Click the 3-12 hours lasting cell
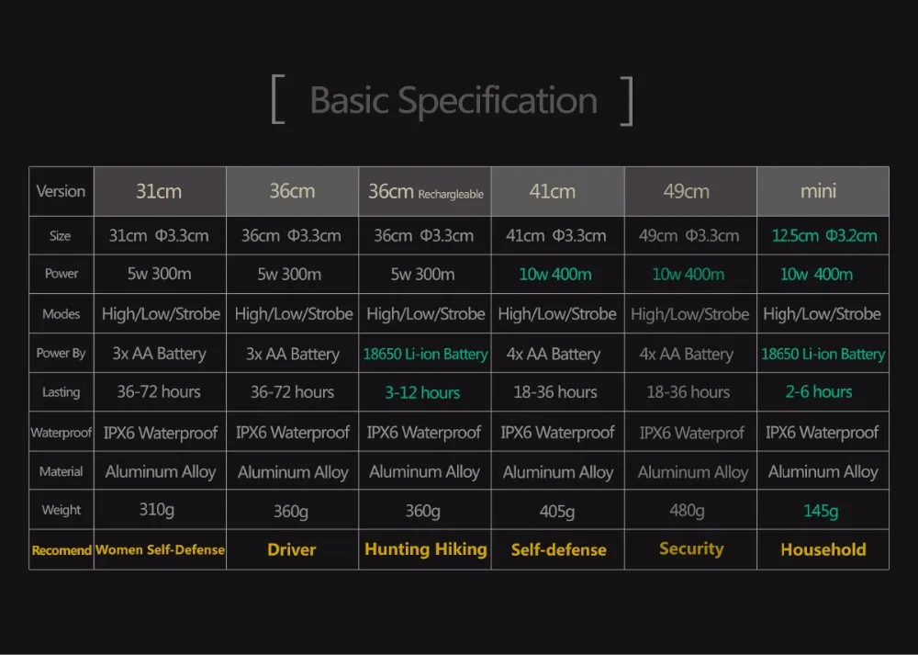Image resolution: width=918 pixels, height=655 pixels. pyautogui.click(x=425, y=392)
